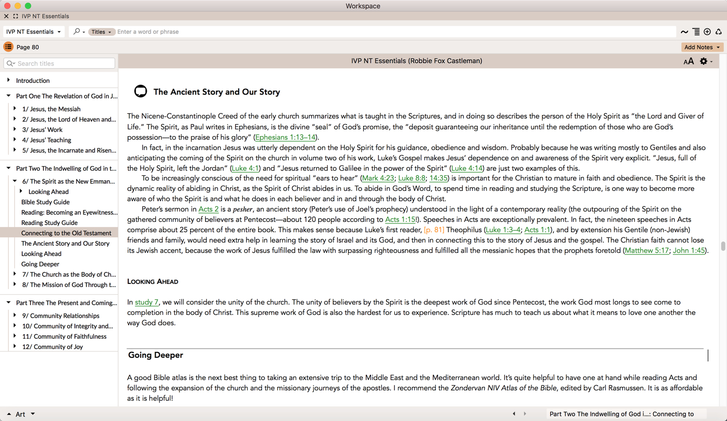Expand 10/ Community of Integrity

click(x=15, y=326)
